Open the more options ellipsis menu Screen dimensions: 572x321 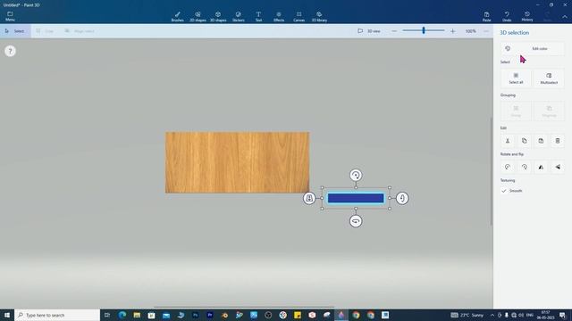[486, 31]
